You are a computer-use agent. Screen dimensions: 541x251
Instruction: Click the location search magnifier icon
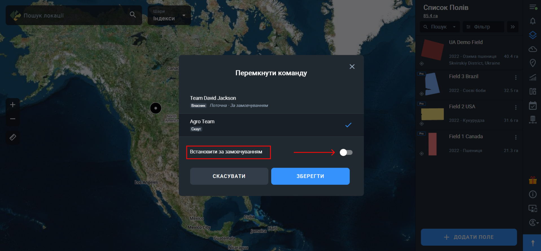(x=133, y=15)
